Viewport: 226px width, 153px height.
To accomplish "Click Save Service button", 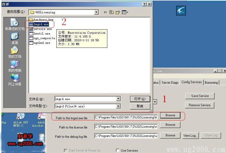I will [200, 96].
